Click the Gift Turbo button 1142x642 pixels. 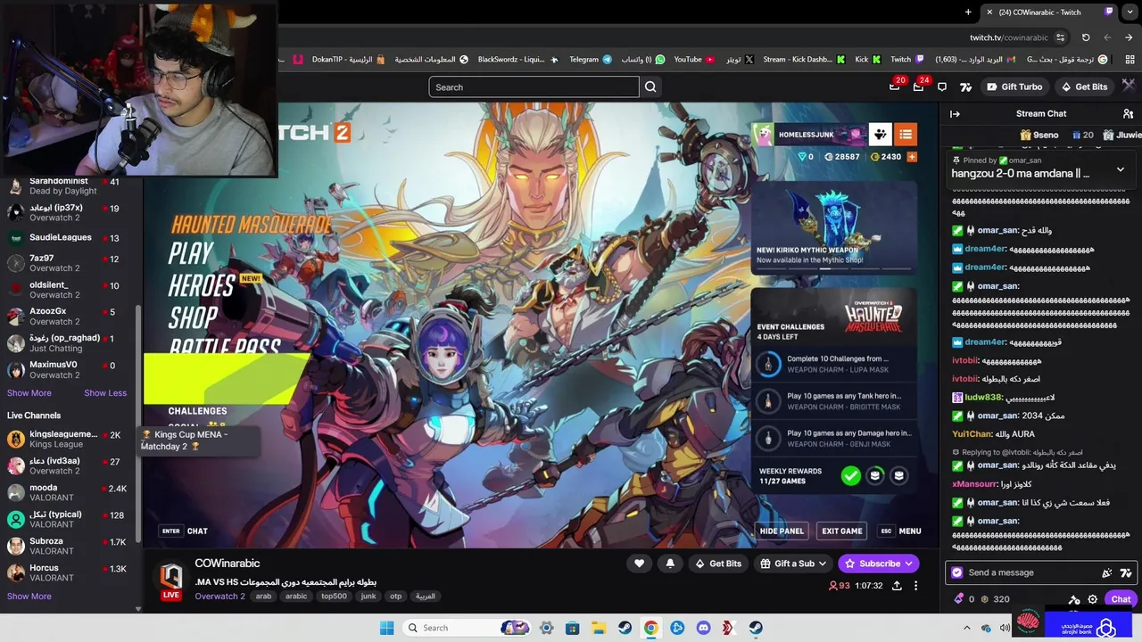[1014, 86]
